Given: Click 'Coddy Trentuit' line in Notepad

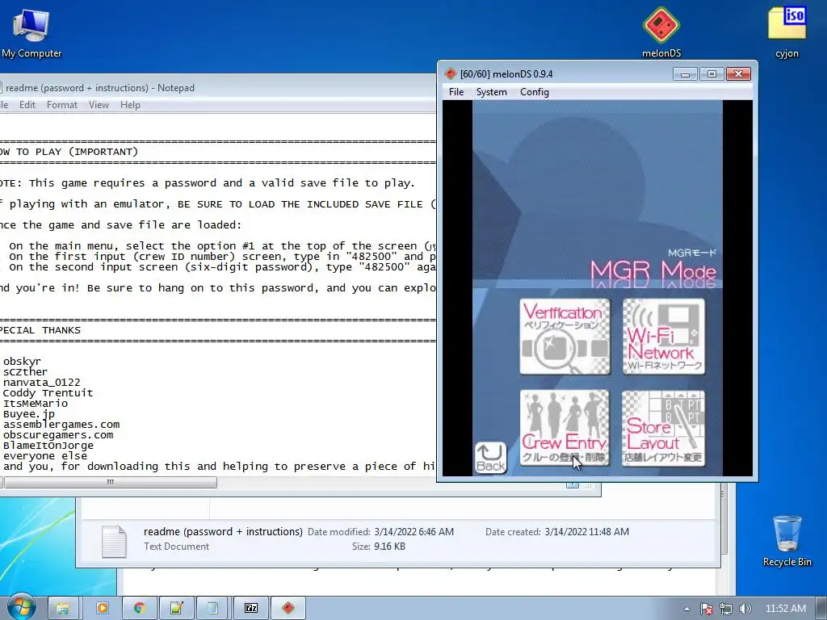Looking at the screenshot, I should (48, 393).
